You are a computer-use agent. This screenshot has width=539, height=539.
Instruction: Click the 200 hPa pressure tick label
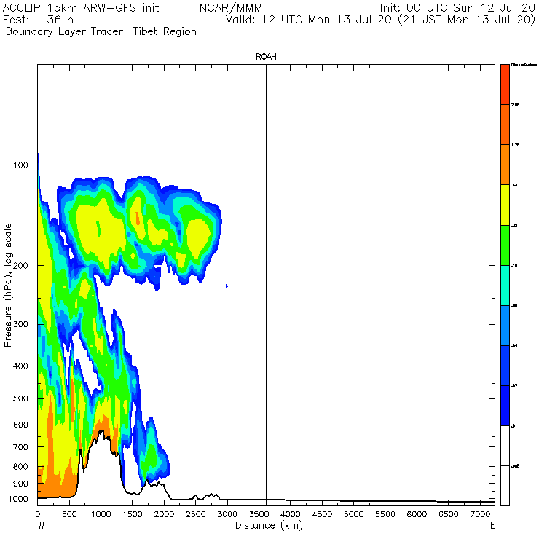coord(20,265)
